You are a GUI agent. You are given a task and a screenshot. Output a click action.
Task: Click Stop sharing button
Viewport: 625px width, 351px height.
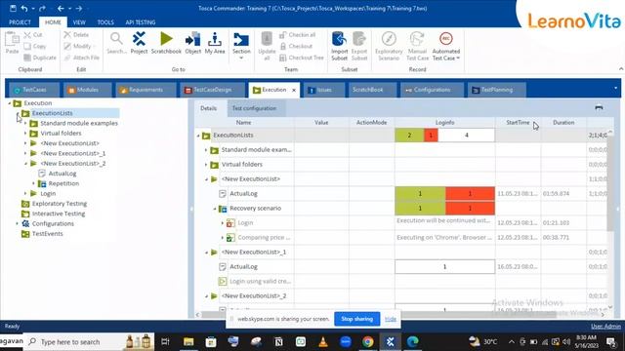(356, 319)
